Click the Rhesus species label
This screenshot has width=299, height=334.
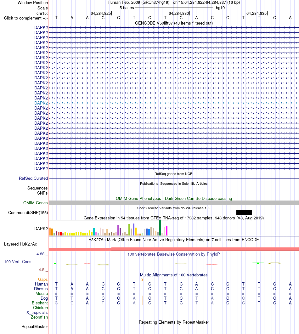pos(41,289)
